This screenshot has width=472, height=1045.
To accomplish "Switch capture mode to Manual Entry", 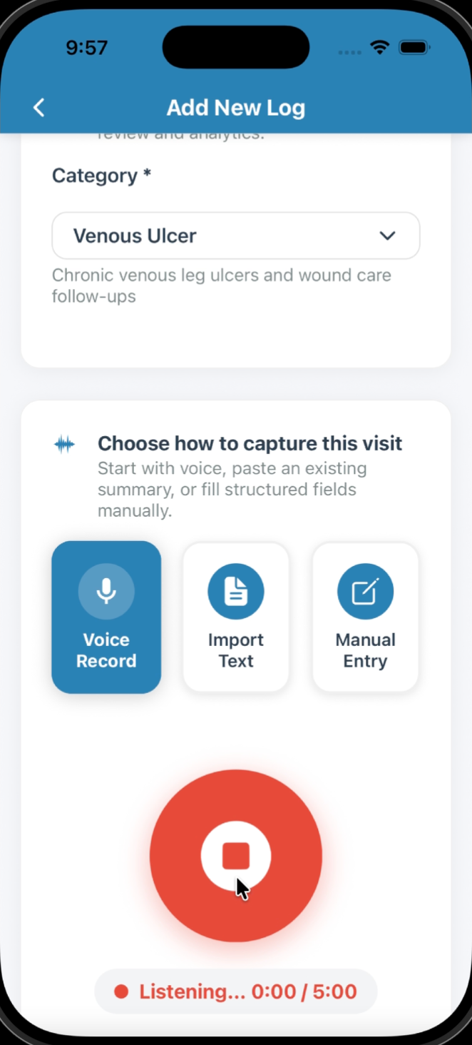I will [365, 617].
